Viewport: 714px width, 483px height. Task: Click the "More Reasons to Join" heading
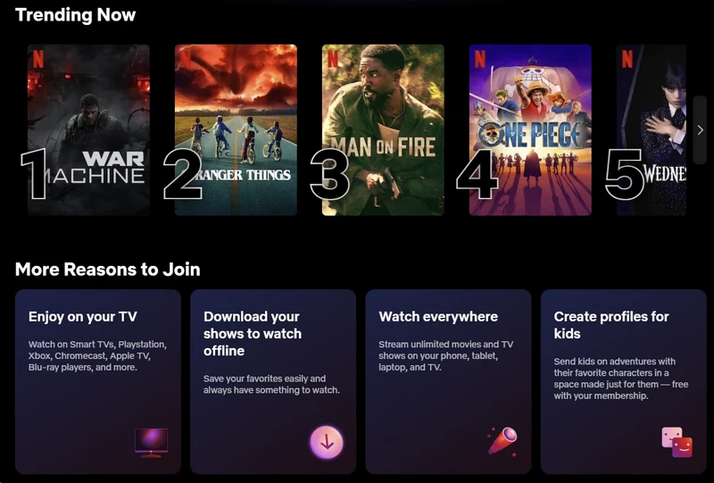107,270
